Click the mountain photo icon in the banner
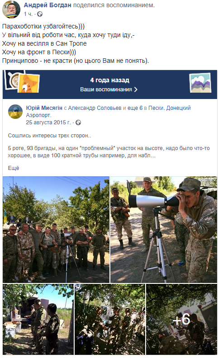The width and height of the screenshot is (218, 358). (x=200, y=83)
